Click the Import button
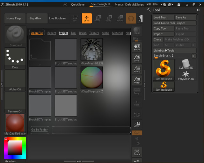Screen dimensions: 204x163 (x=164, y=34)
